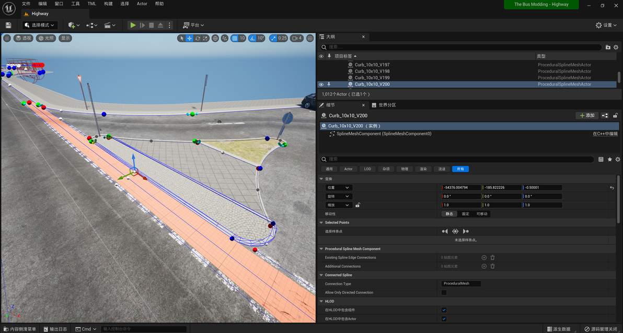The width and height of the screenshot is (623, 333).
Task: Toggle world/local coordinate space globe icon
Action: click(215, 38)
